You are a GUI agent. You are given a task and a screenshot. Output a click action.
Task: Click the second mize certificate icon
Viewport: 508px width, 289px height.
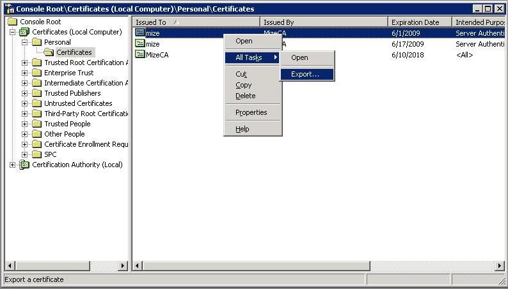click(x=140, y=44)
